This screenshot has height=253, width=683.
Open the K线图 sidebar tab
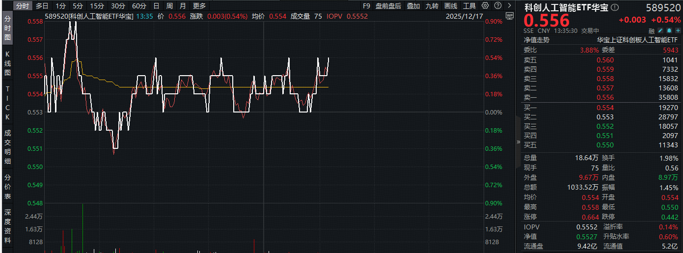7,63
